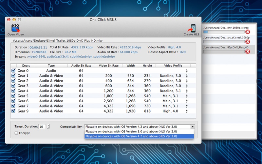Open Gear 3 video profile selector arrows
Screen dimensions: 262x164
coord(187,86)
